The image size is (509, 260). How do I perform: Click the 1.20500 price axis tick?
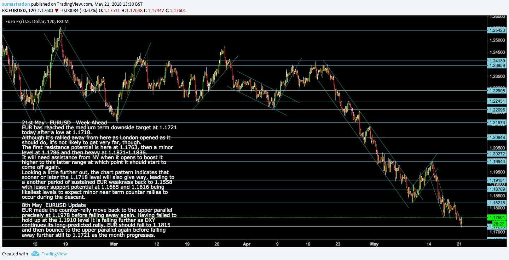pyautogui.click(x=497, y=148)
